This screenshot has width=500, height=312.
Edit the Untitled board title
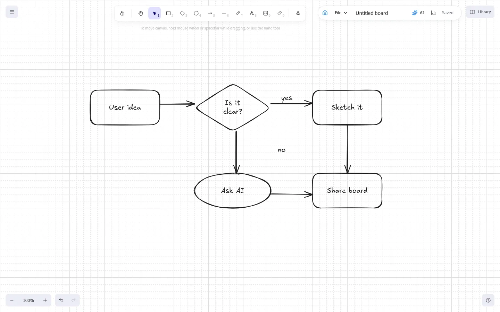(372, 13)
